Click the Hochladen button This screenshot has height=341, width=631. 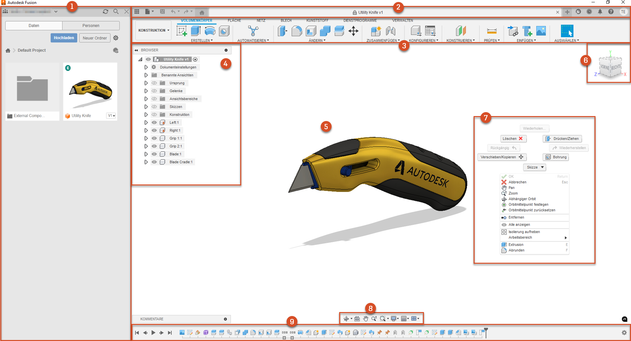pos(64,38)
